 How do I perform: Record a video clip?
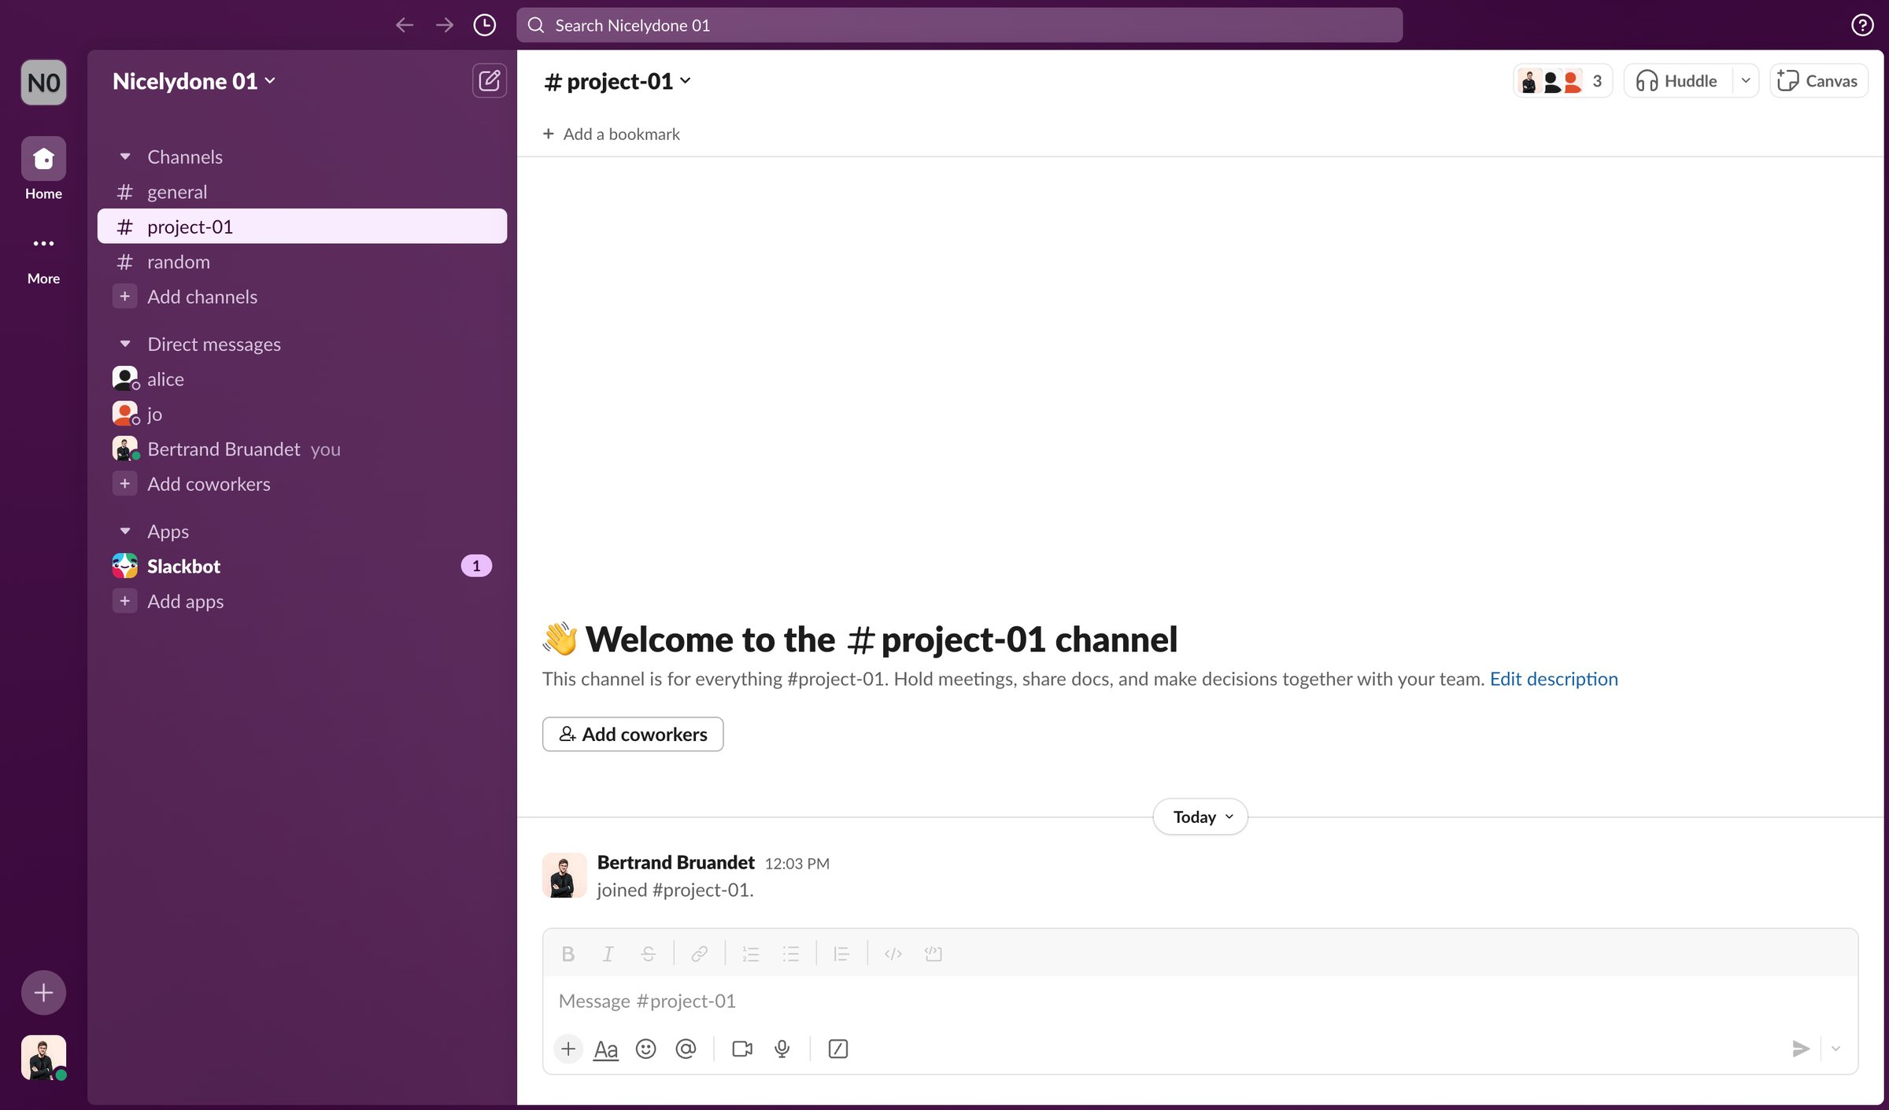pos(742,1049)
